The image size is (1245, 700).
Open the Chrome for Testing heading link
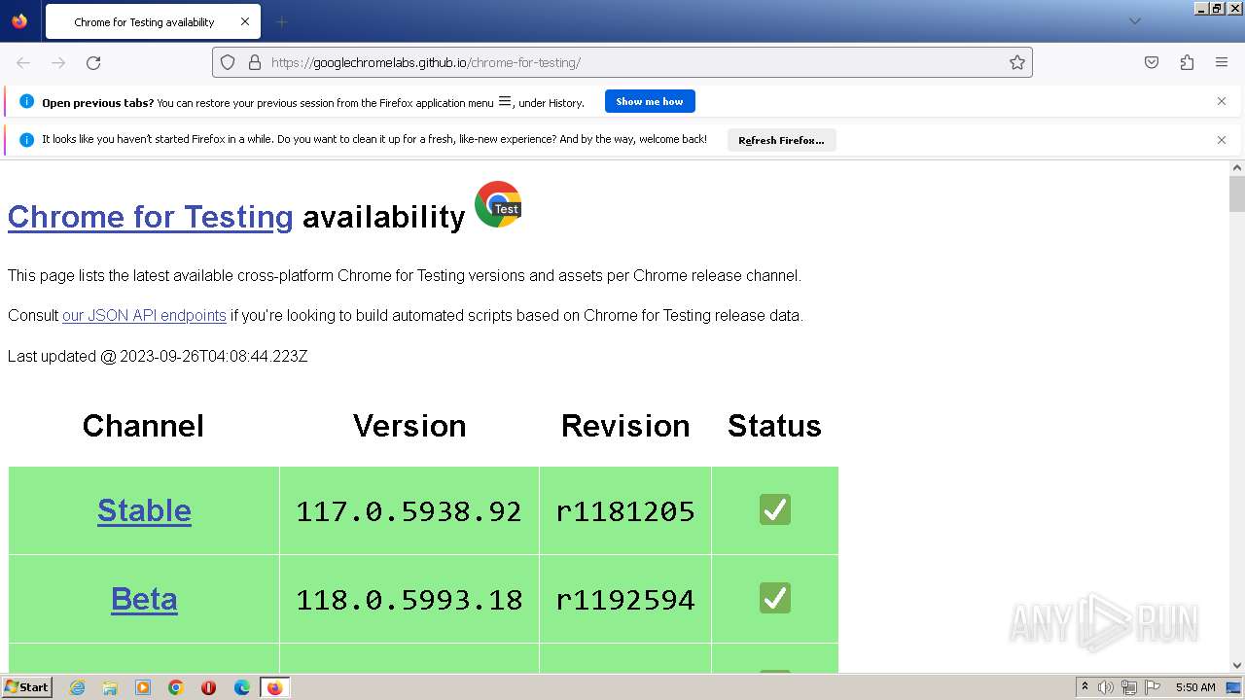click(150, 216)
